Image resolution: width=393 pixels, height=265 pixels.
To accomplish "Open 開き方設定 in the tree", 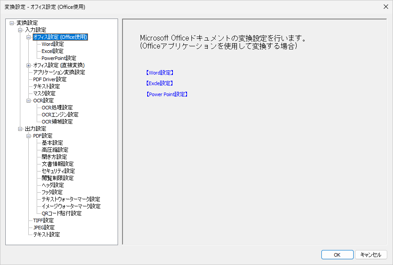I will coord(54,157).
